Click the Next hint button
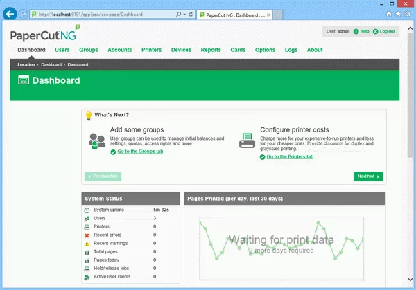 (368, 176)
